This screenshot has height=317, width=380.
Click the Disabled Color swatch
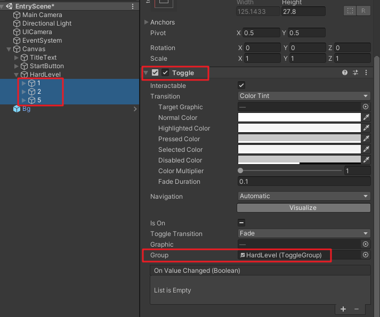(300, 160)
